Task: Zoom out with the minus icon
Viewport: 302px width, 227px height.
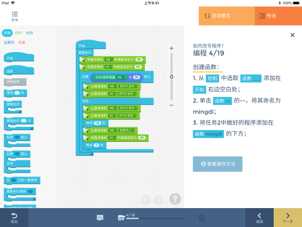Action: click(171, 105)
